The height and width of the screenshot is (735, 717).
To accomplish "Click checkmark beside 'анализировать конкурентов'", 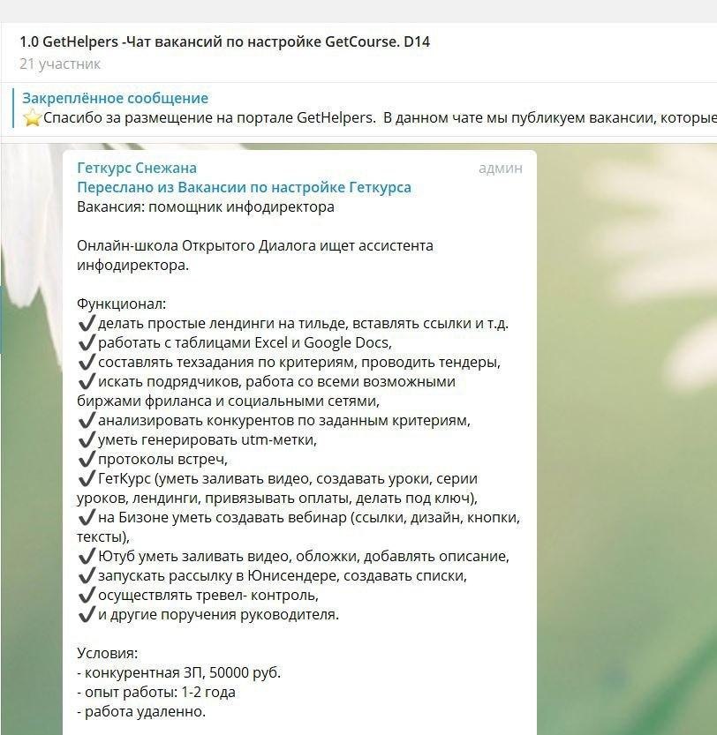I will pos(87,420).
